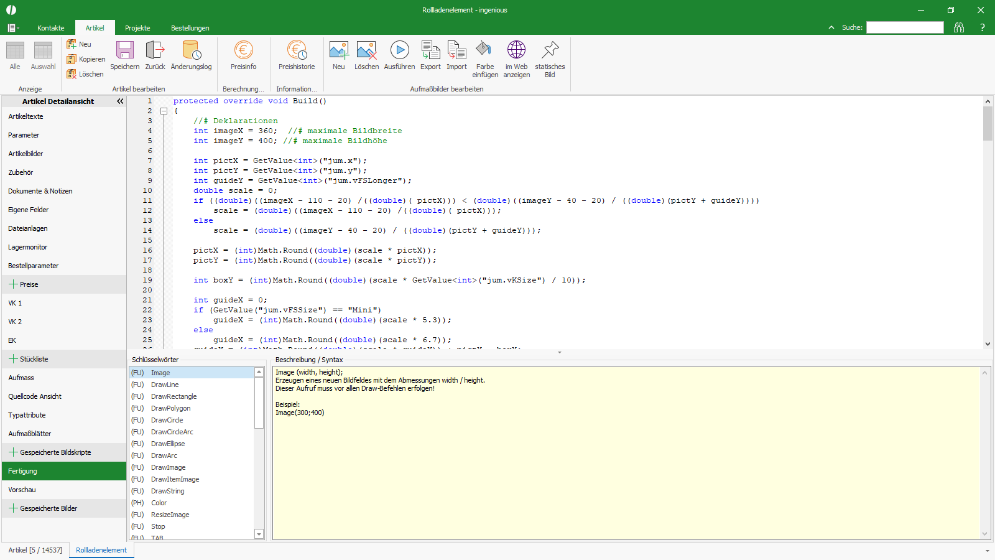Open the Information group launcher
The image size is (995, 560).
(x=297, y=89)
